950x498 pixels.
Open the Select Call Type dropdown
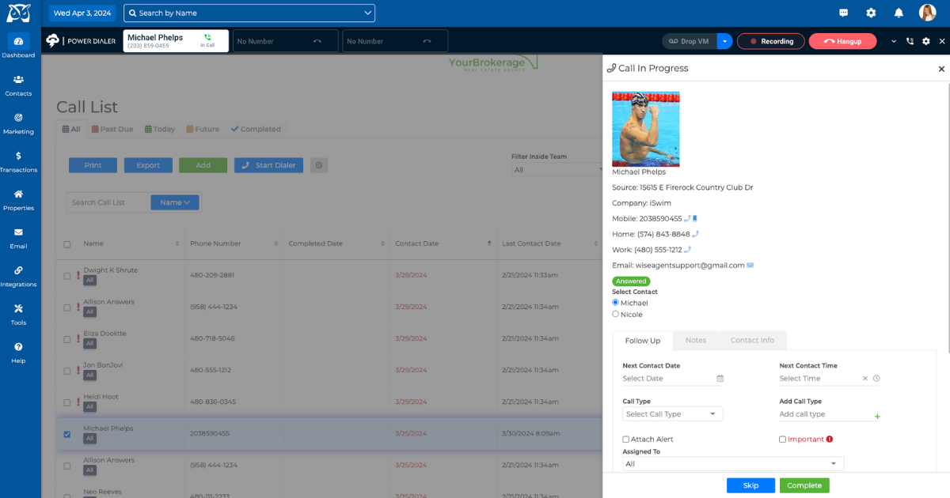(673, 414)
